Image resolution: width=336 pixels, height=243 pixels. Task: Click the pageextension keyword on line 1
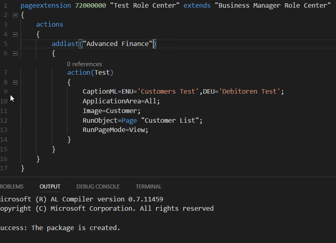[x=45, y=5]
